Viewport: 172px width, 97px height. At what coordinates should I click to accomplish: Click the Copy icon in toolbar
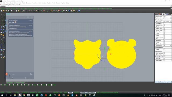pos(16,11)
